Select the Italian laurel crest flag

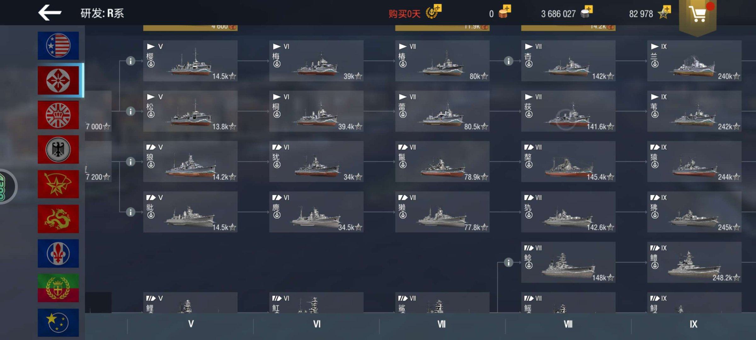[x=58, y=288]
